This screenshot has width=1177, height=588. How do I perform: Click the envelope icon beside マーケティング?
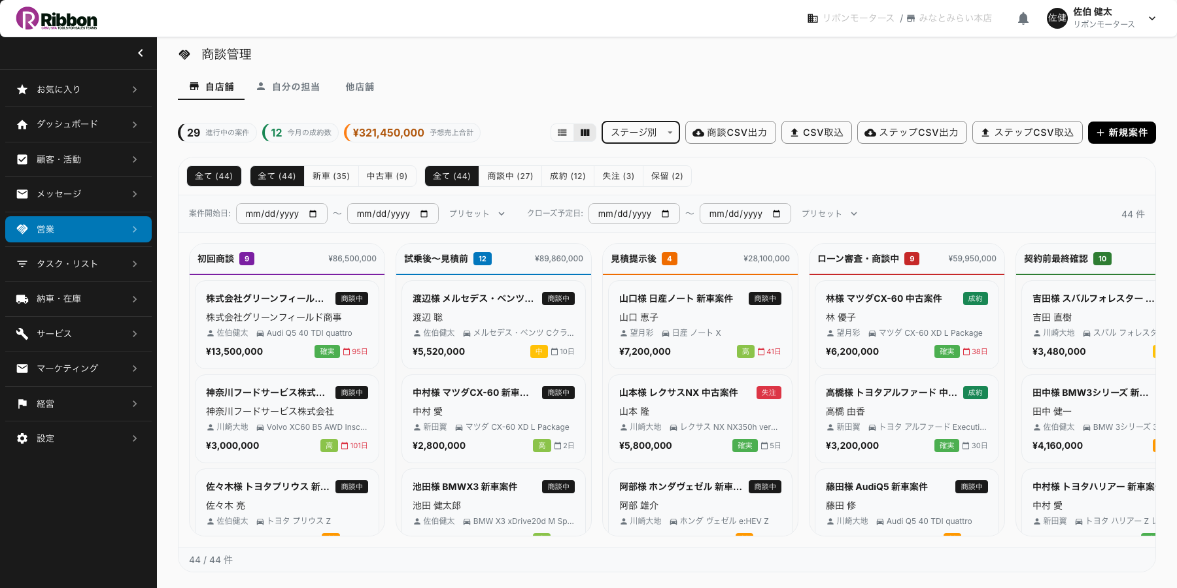(x=22, y=368)
